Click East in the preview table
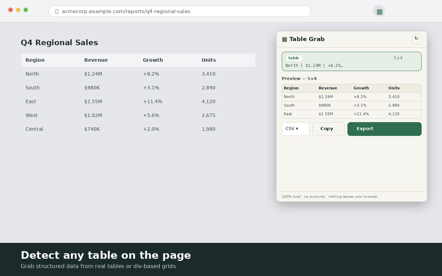This screenshot has width=442, height=276. click(x=288, y=114)
